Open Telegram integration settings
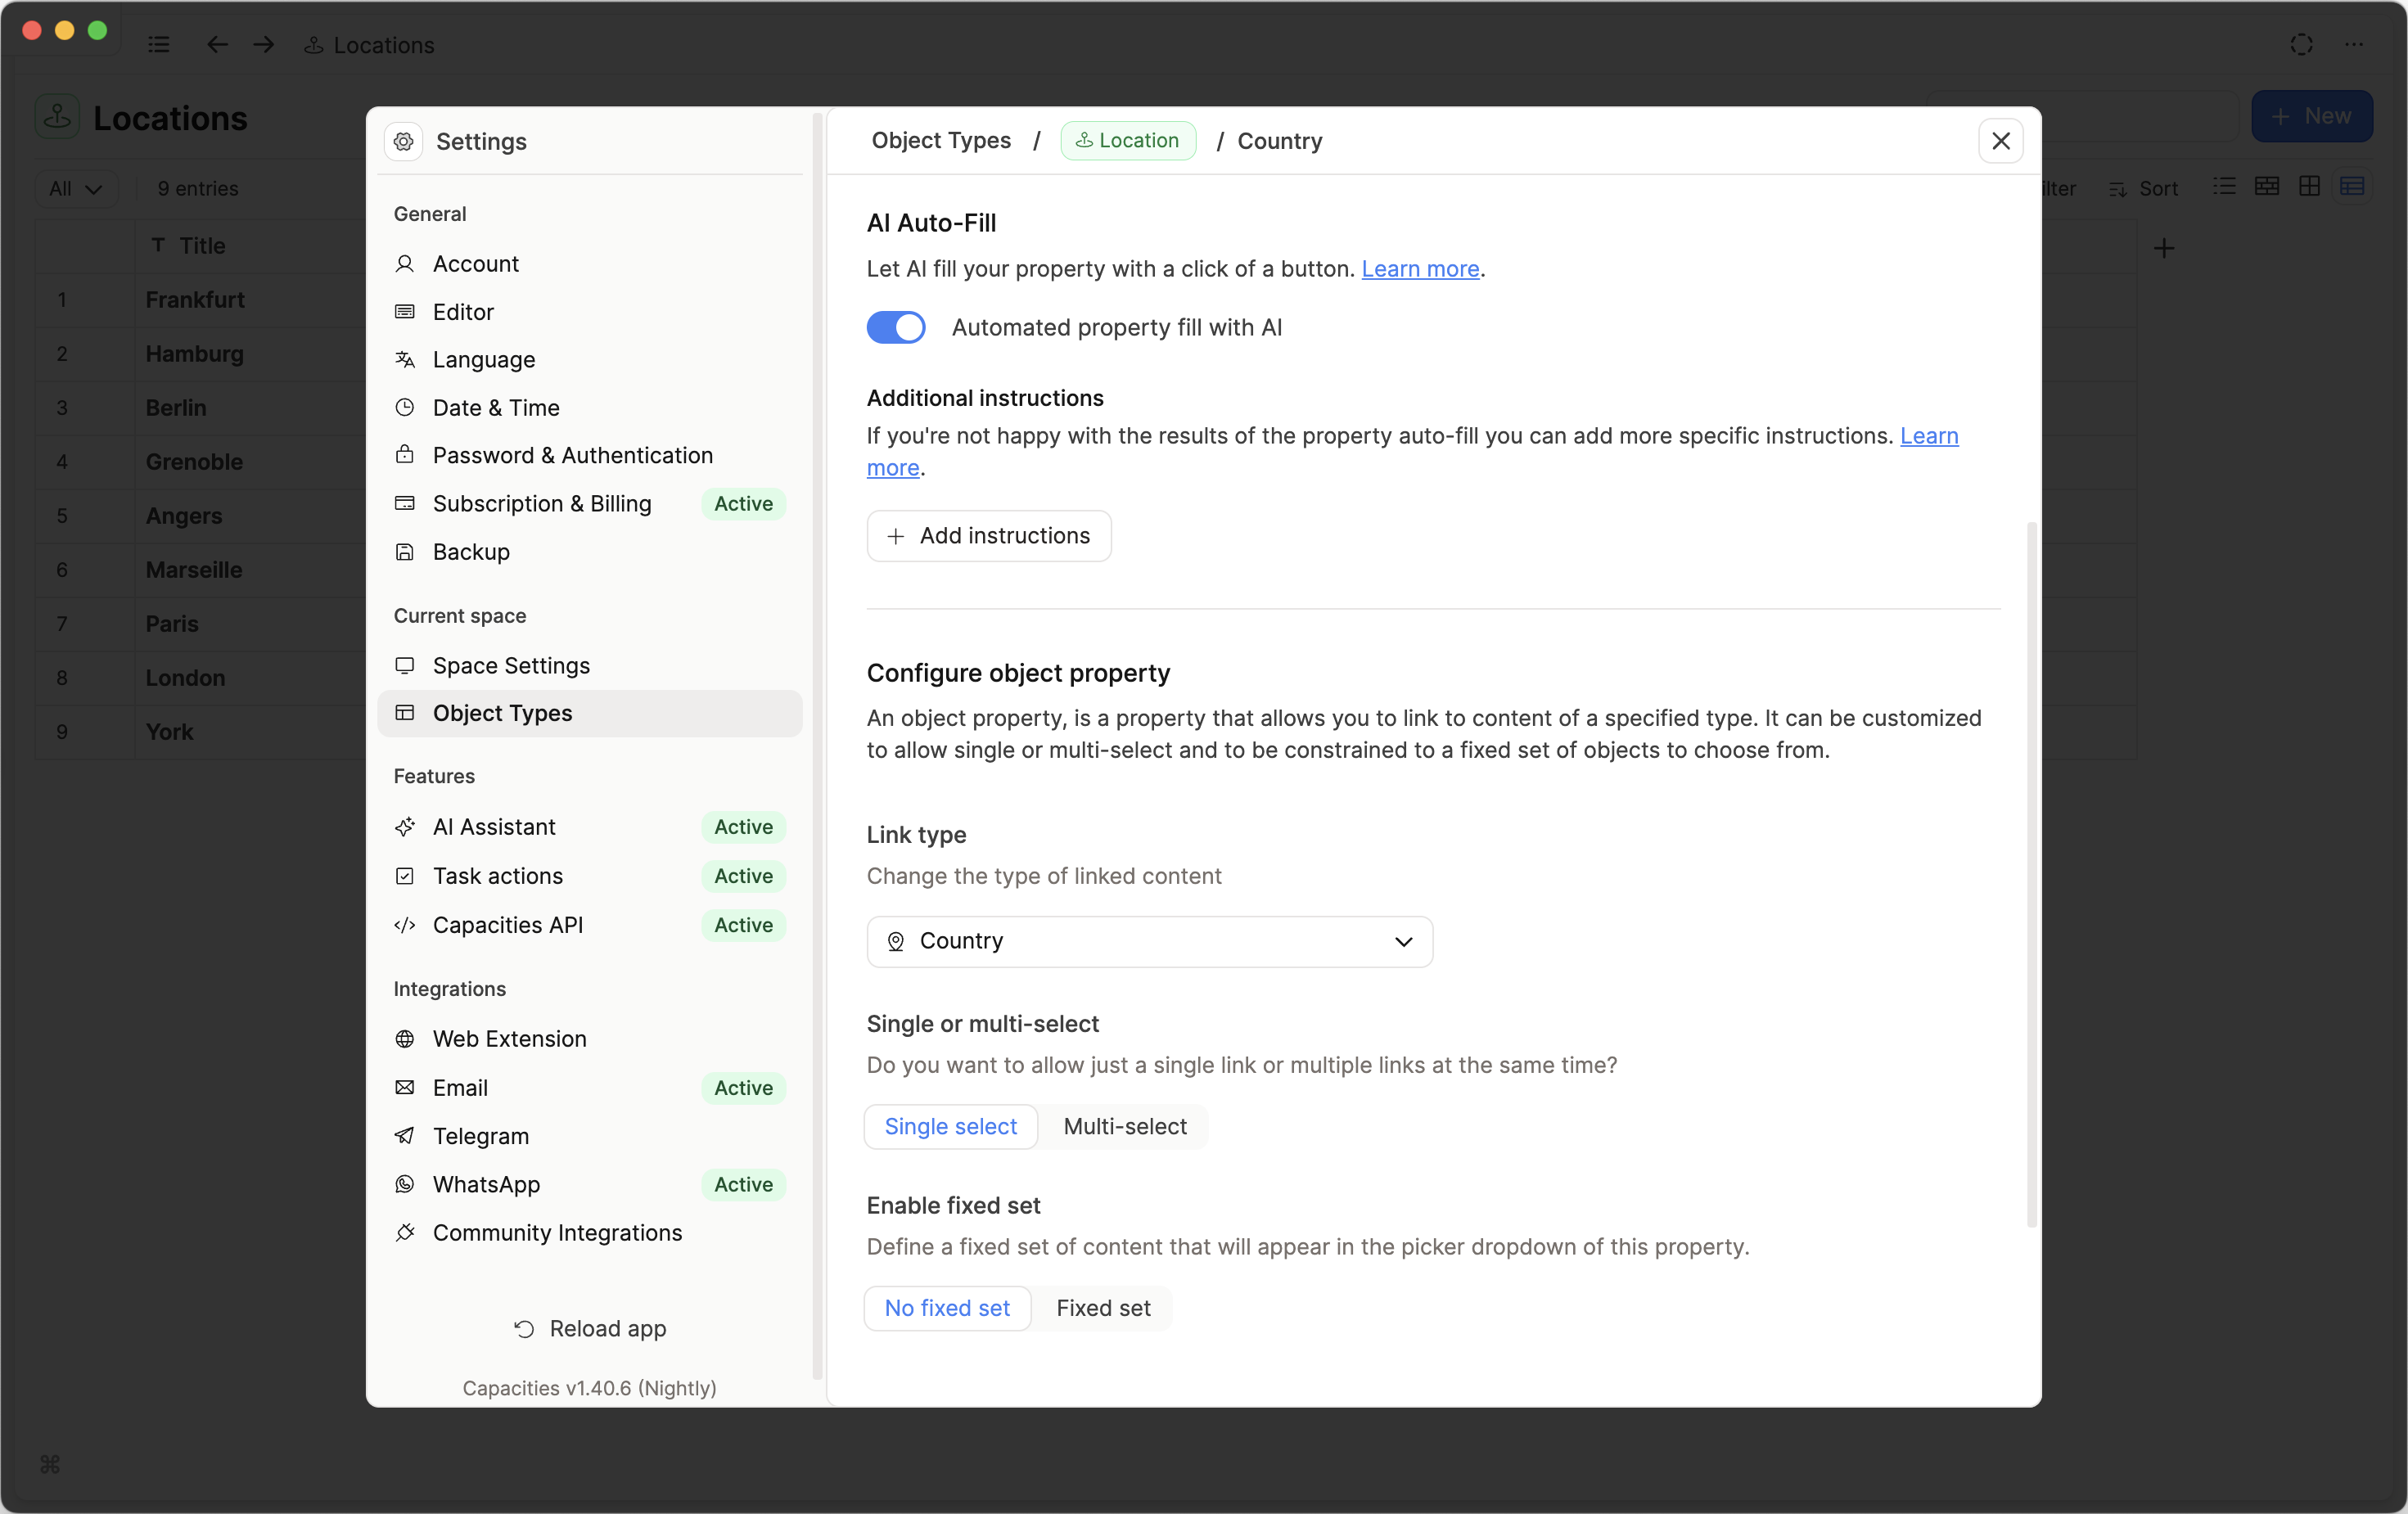2408x1514 pixels. 590,1136
